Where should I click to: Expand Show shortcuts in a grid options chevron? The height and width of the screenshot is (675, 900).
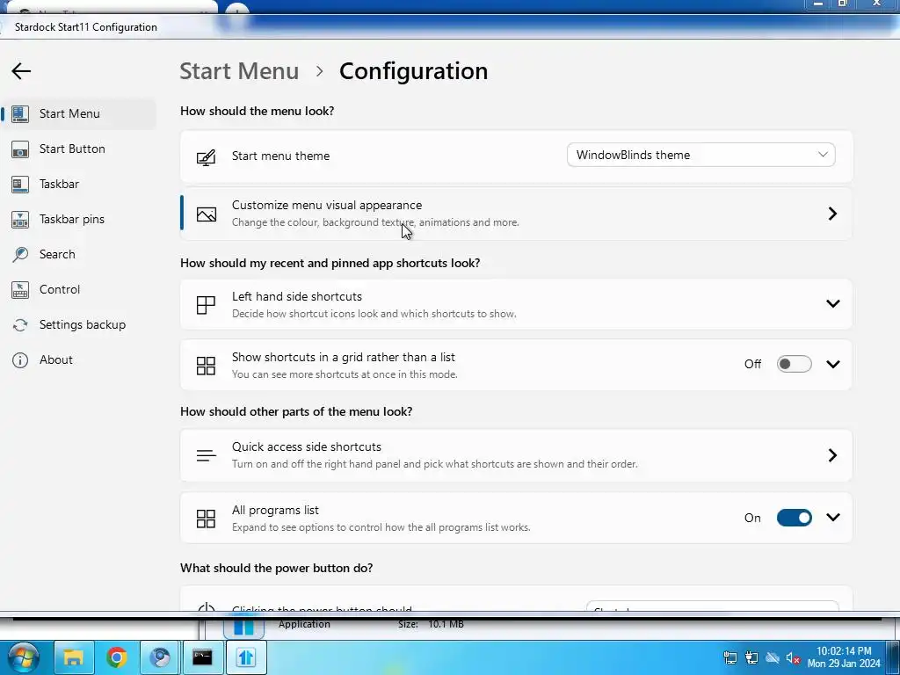(833, 364)
